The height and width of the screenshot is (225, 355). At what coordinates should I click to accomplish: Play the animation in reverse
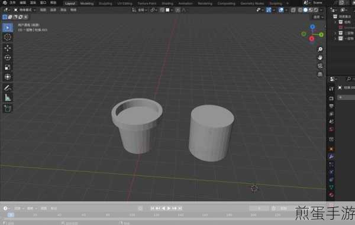[163, 208]
